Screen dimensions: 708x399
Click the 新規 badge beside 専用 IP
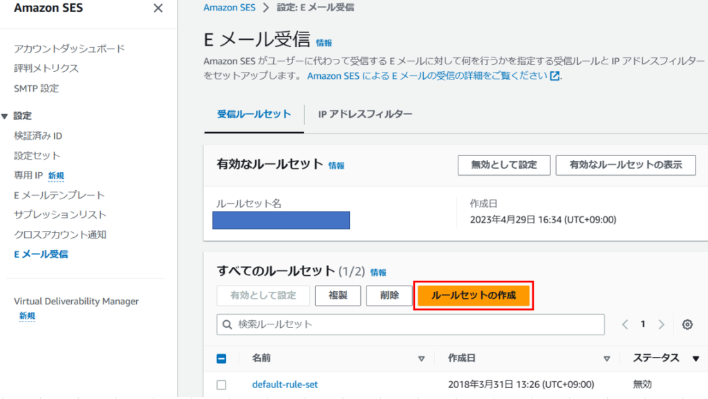pos(56,176)
